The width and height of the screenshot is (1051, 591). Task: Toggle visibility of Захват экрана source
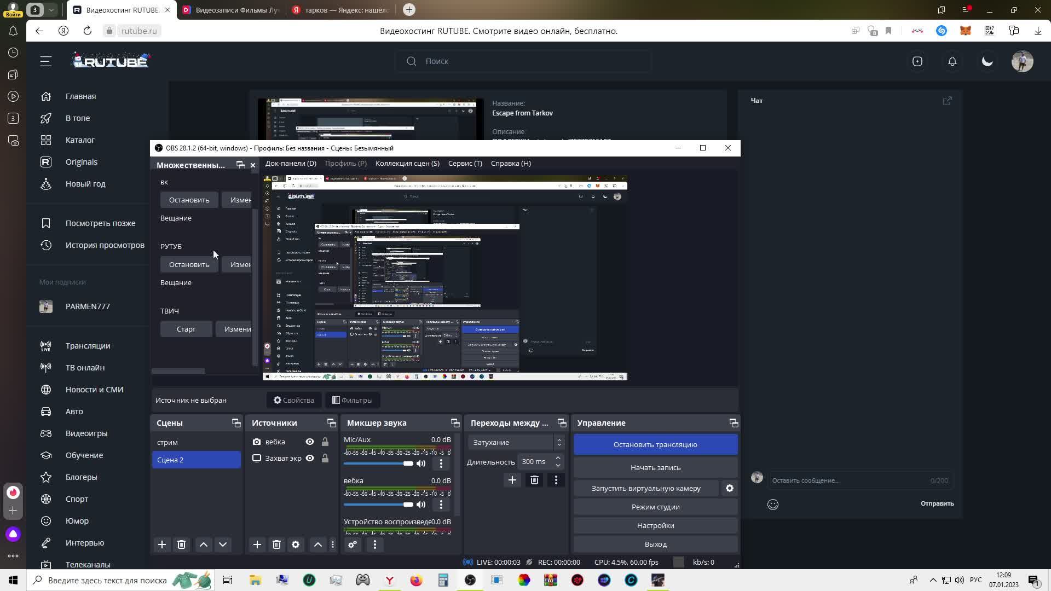point(310,458)
